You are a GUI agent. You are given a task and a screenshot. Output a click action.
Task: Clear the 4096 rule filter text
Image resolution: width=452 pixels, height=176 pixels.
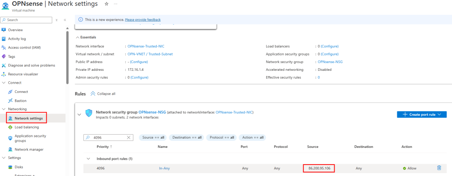(129, 137)
